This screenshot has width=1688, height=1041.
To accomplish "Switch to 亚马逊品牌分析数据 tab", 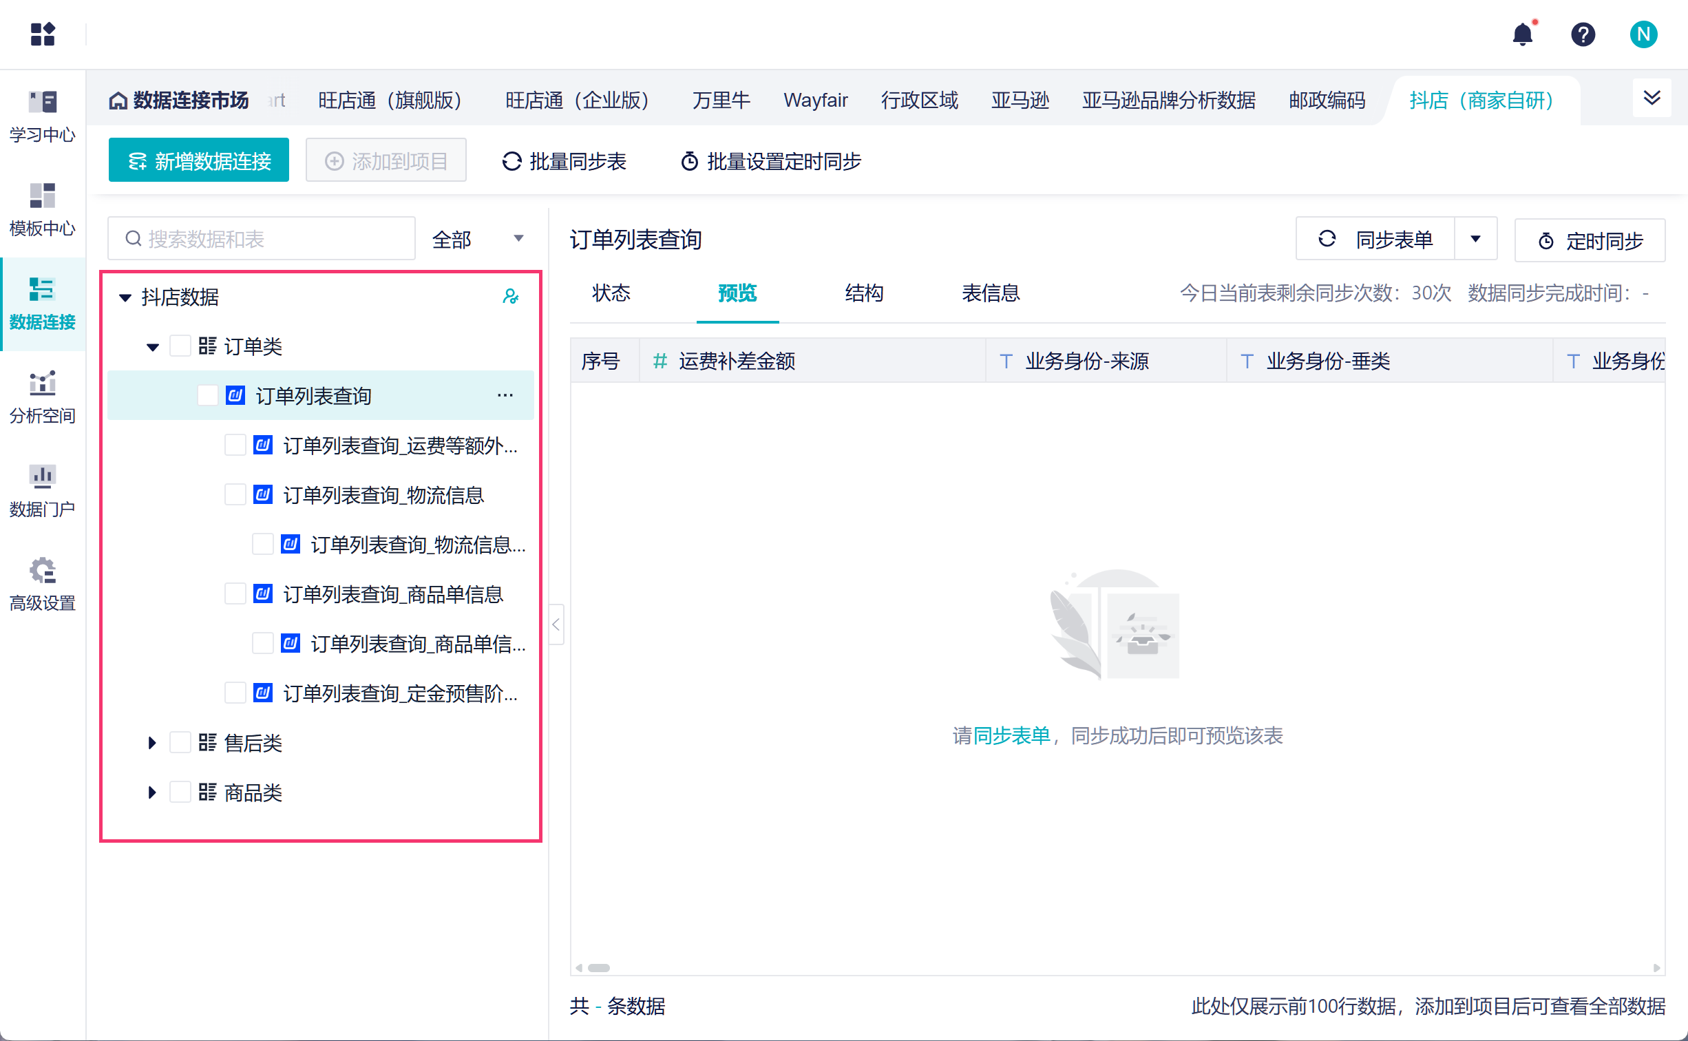I will [x=1169, y=101].
